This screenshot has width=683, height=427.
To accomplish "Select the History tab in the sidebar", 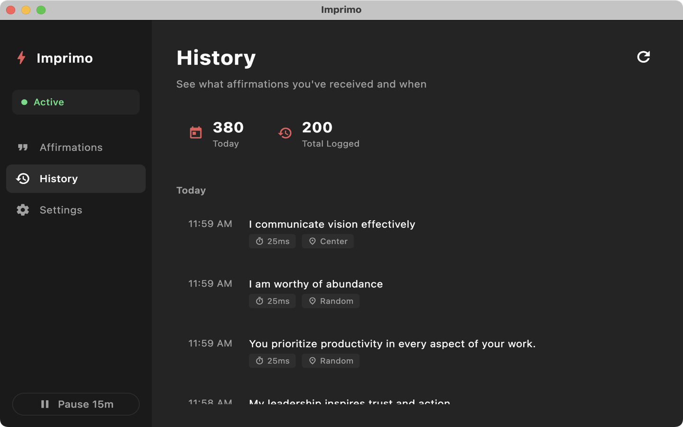I will [x=58, y=179].
